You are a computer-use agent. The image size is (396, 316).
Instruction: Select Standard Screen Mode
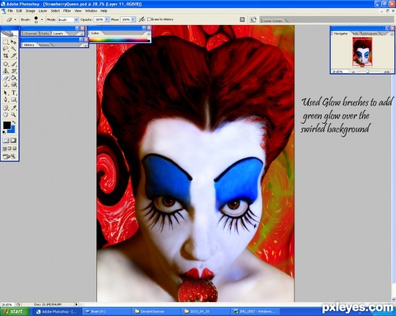pyautogui.click(x=5, y=148)
